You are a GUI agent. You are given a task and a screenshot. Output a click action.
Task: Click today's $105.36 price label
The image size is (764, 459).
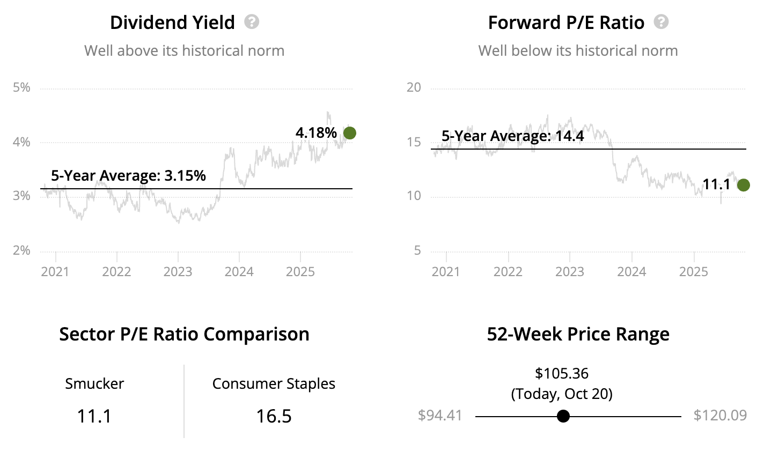pyautogui.click(x=562, y=373)
